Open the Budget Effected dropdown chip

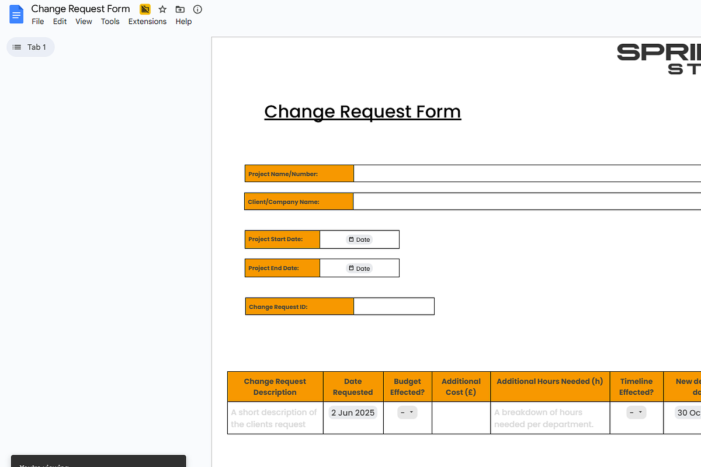(407, 413)
